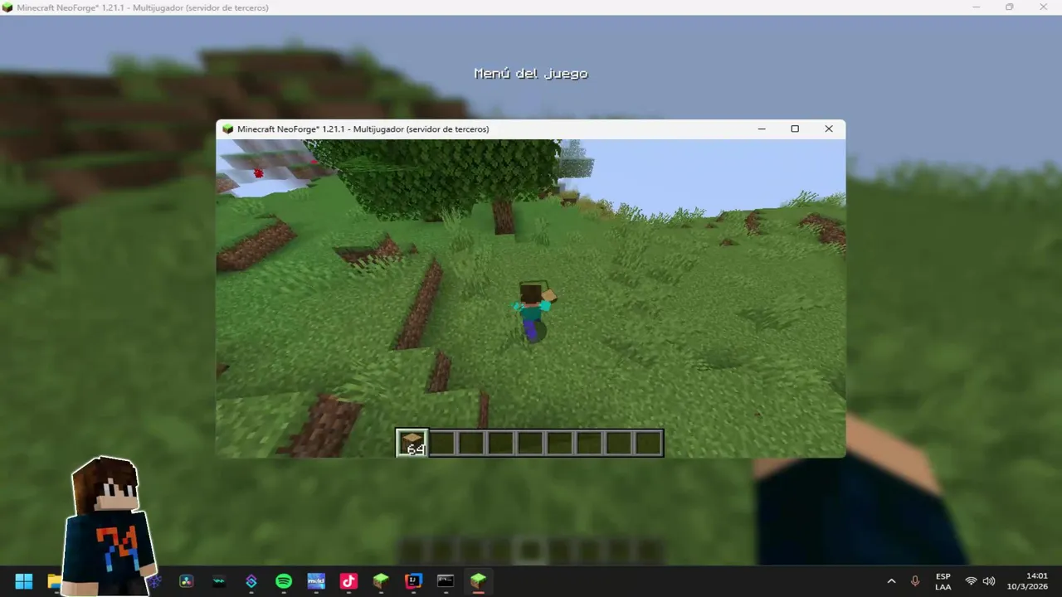Open the teal waveform app on taskbar
The height and width of the screenshot is (597, 1062).
point(219,581)
